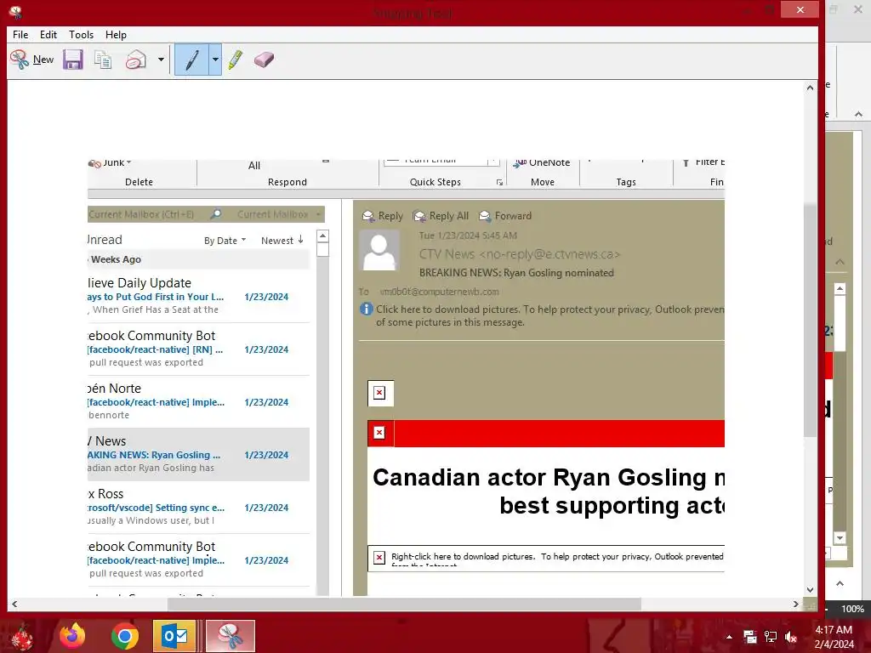Click the Outlook window's ribbon collapse chevron
871x653 pixels.
point(859,115)
